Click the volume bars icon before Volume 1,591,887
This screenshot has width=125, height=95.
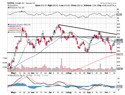pyautogui.click(x=9, y=32)
